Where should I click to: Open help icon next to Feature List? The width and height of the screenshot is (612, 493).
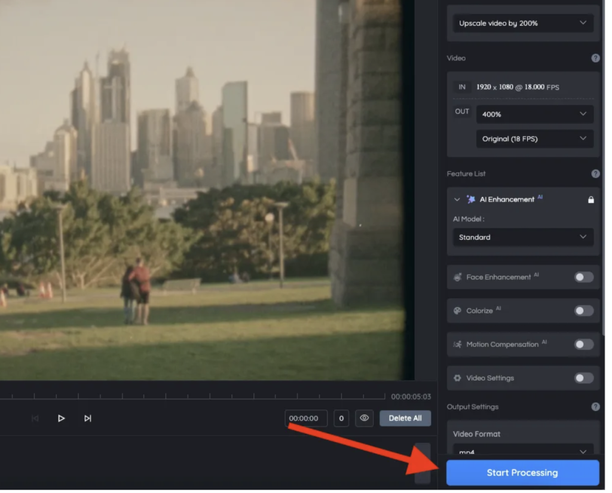coord(595,174)
